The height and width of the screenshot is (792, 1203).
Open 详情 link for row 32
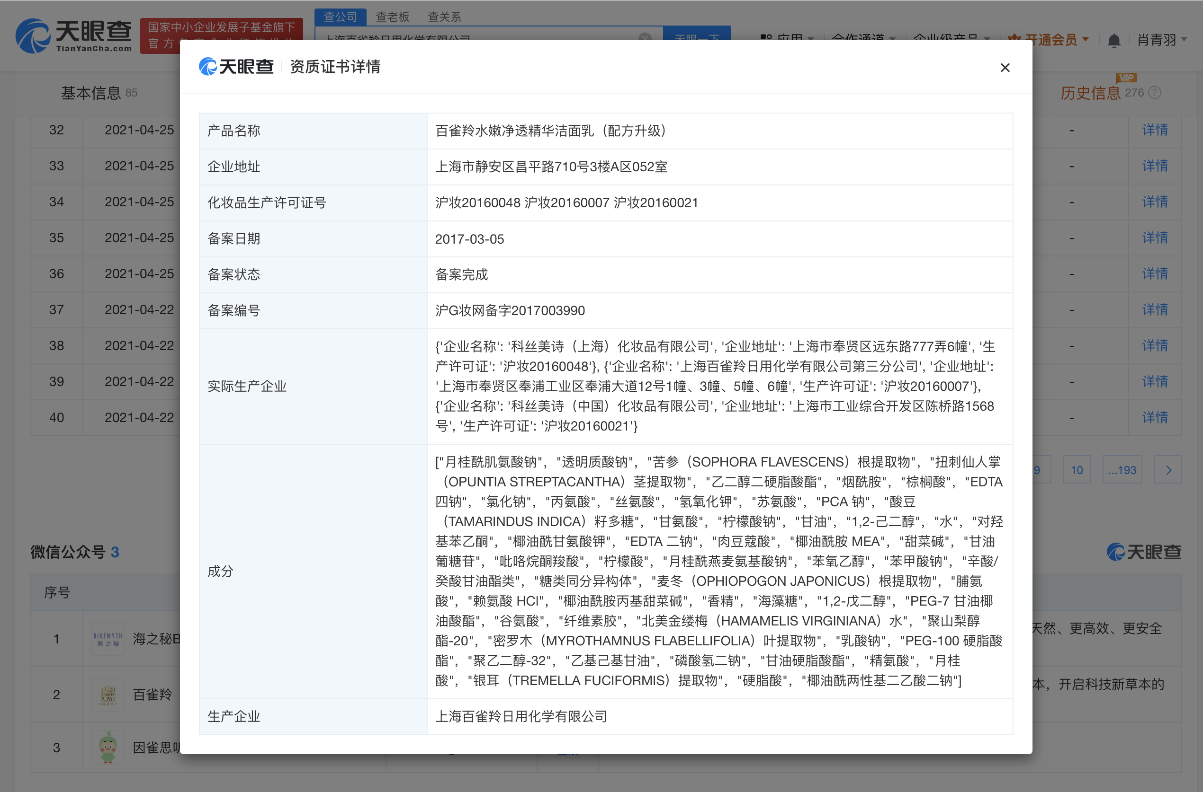pos(1155,130)
